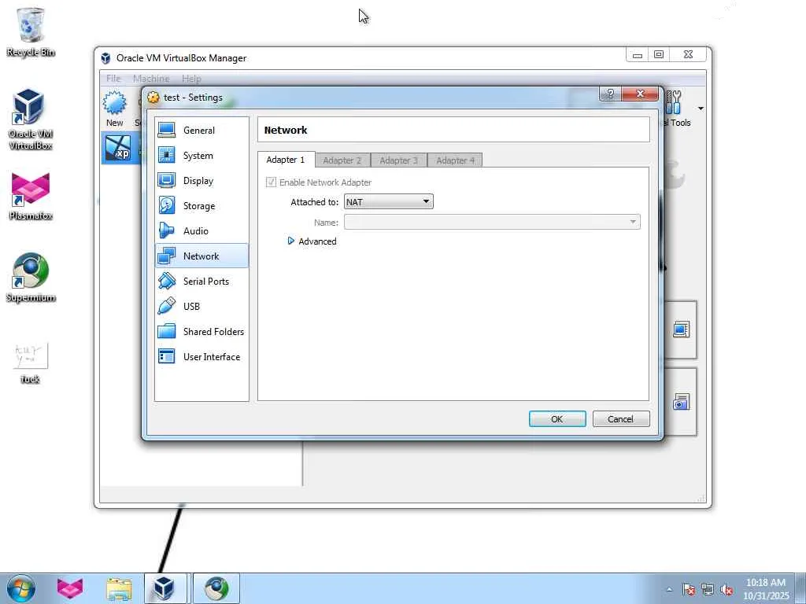
Task: Open the Attached to NAT dropdown
Action: coord(388,201)
